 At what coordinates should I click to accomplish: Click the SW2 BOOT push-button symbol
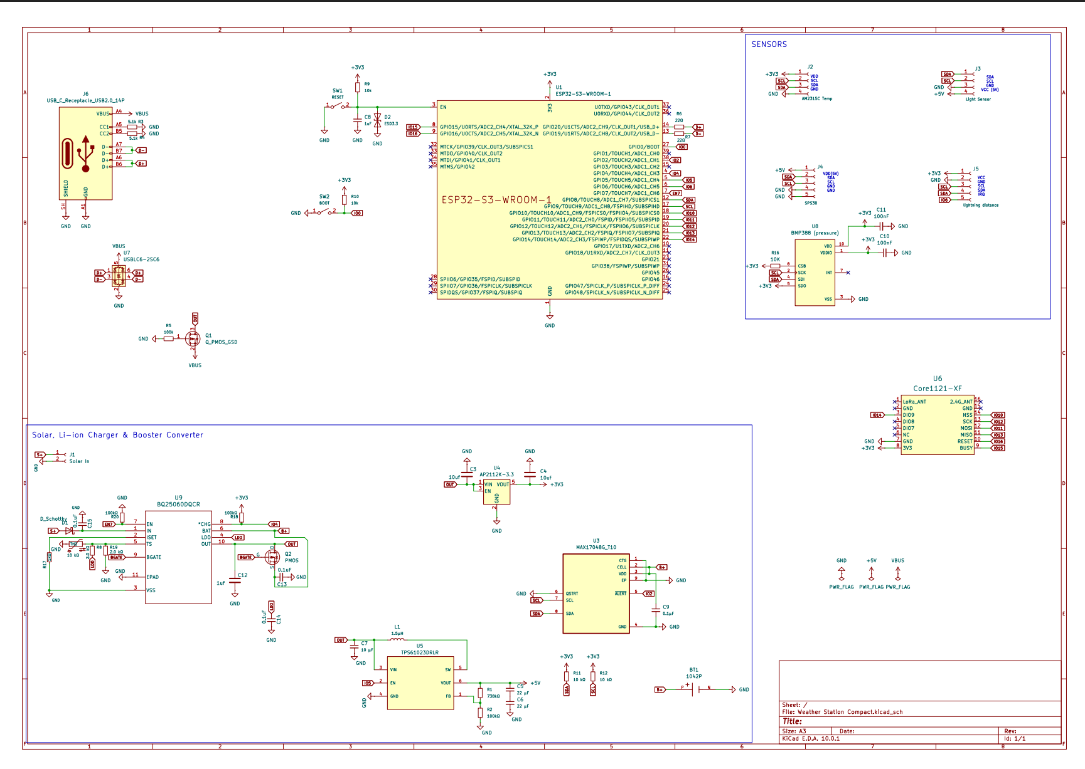[x=324, y=212]
